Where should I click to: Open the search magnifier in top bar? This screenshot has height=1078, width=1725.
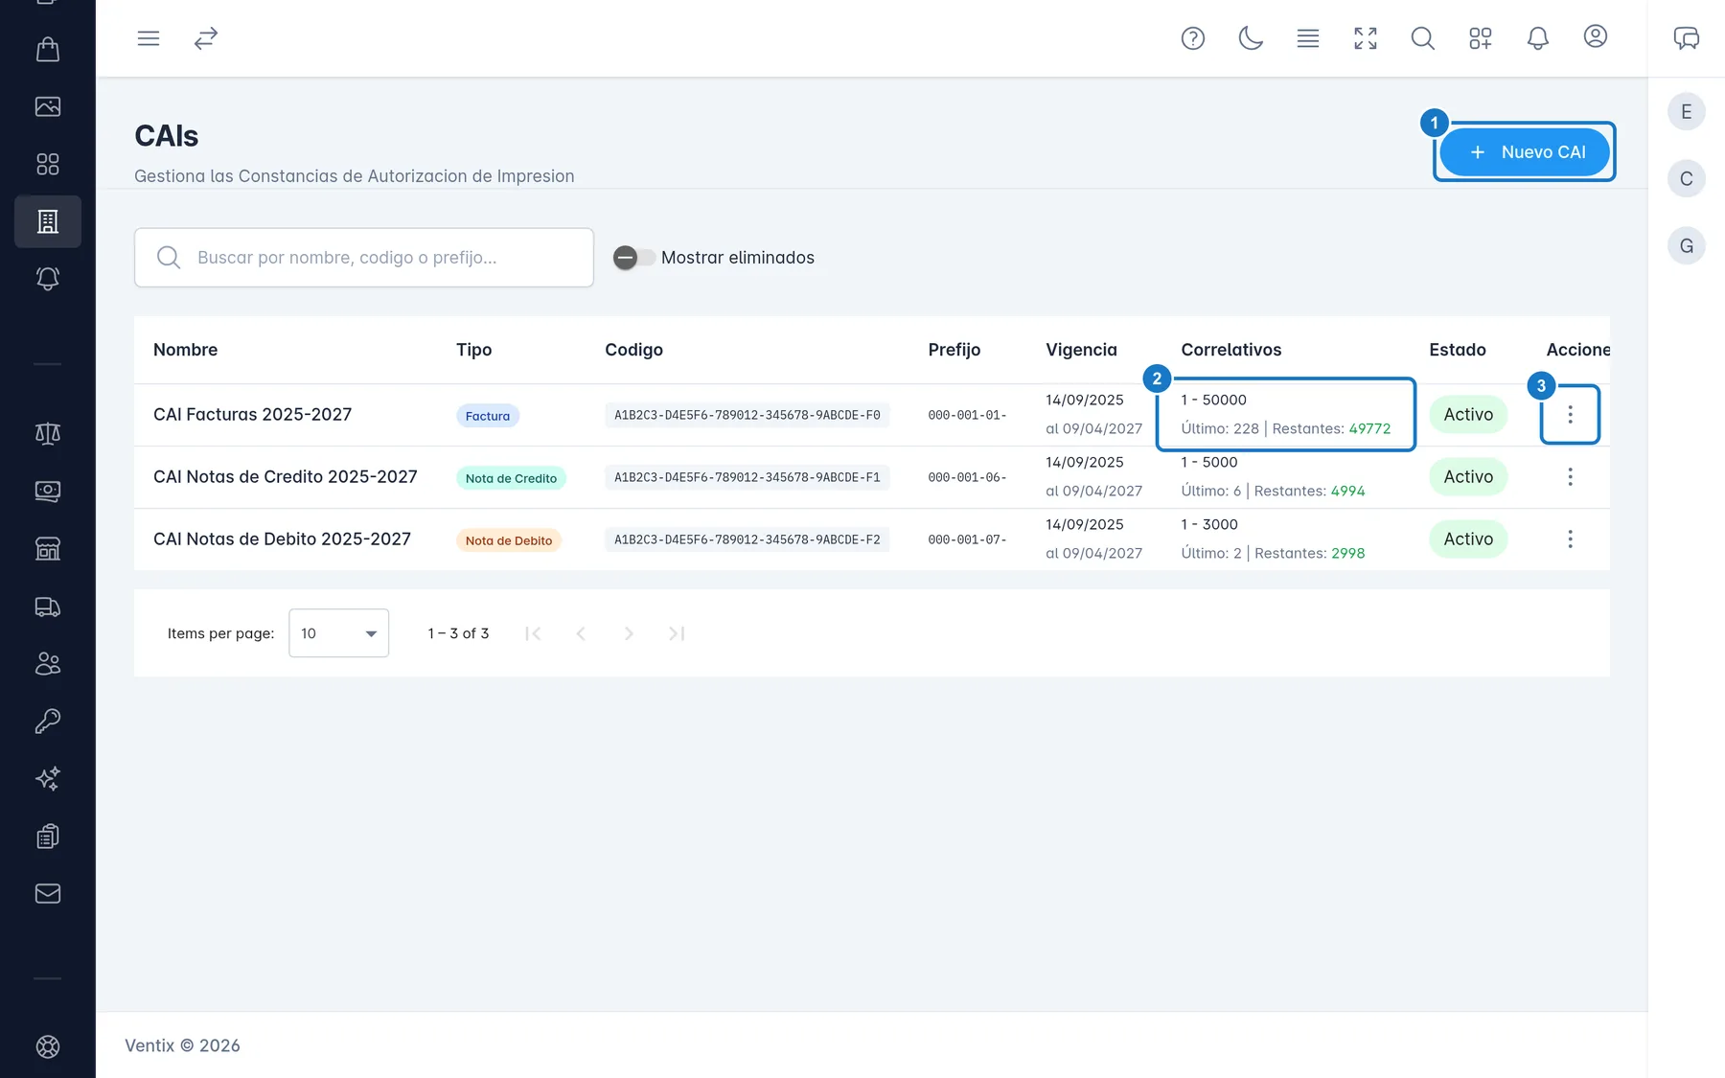(x=1423, y=38)
